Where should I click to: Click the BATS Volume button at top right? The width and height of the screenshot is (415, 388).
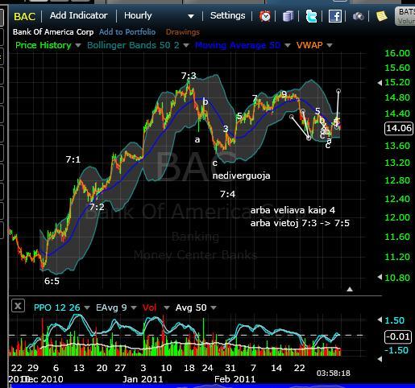coord(405,16)
